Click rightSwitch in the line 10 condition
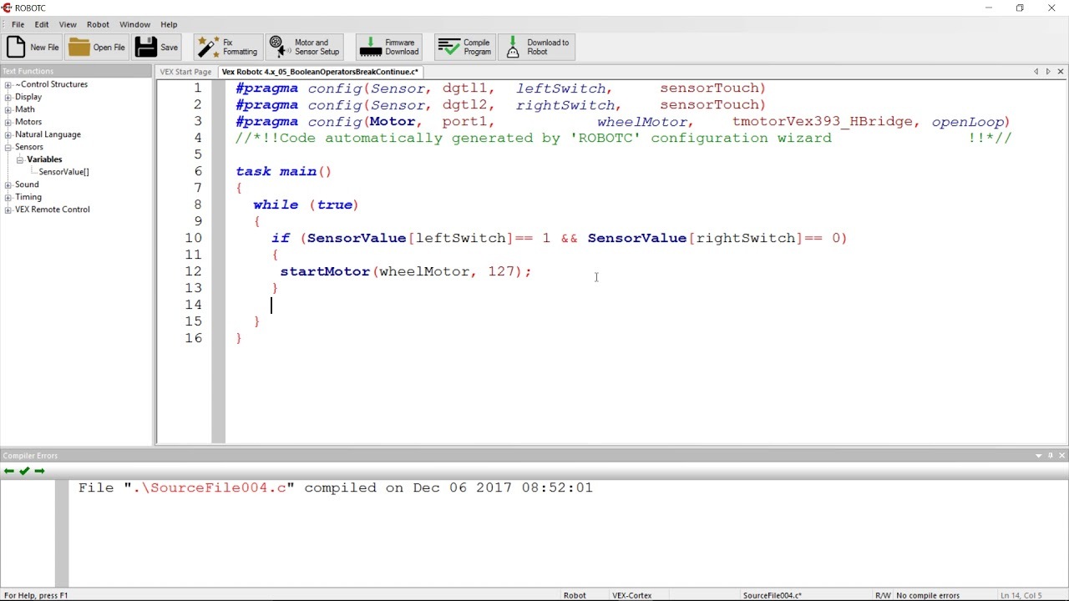 [746, 238]
